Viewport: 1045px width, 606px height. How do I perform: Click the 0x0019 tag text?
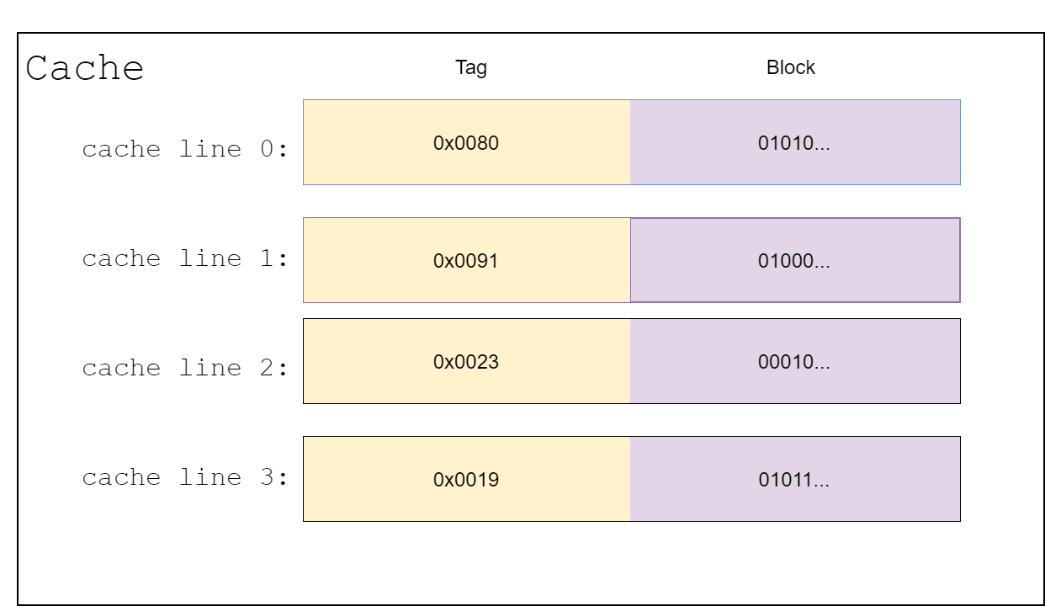pos(466,480)
